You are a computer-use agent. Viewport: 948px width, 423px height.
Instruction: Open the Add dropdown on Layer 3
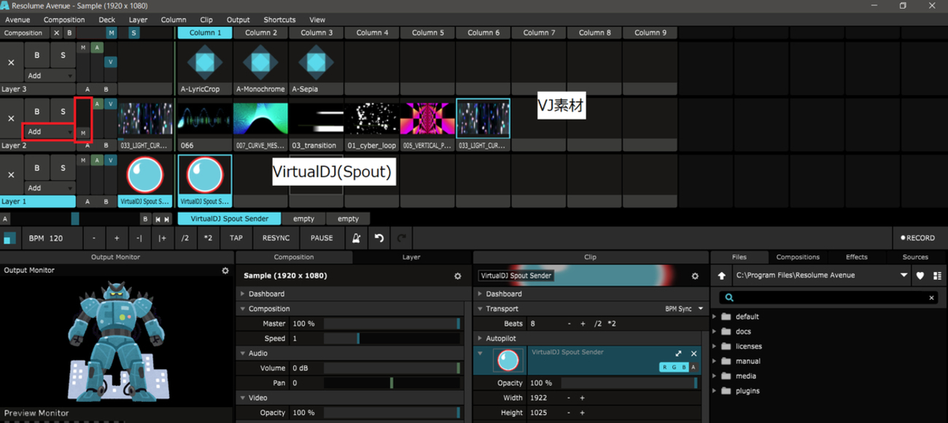[x=50, y=76]
